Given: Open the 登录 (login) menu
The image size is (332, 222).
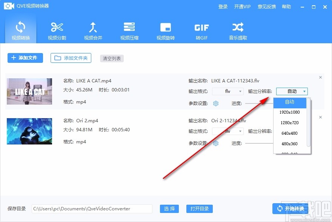Looking at the screenshot, I should point(223,6).
